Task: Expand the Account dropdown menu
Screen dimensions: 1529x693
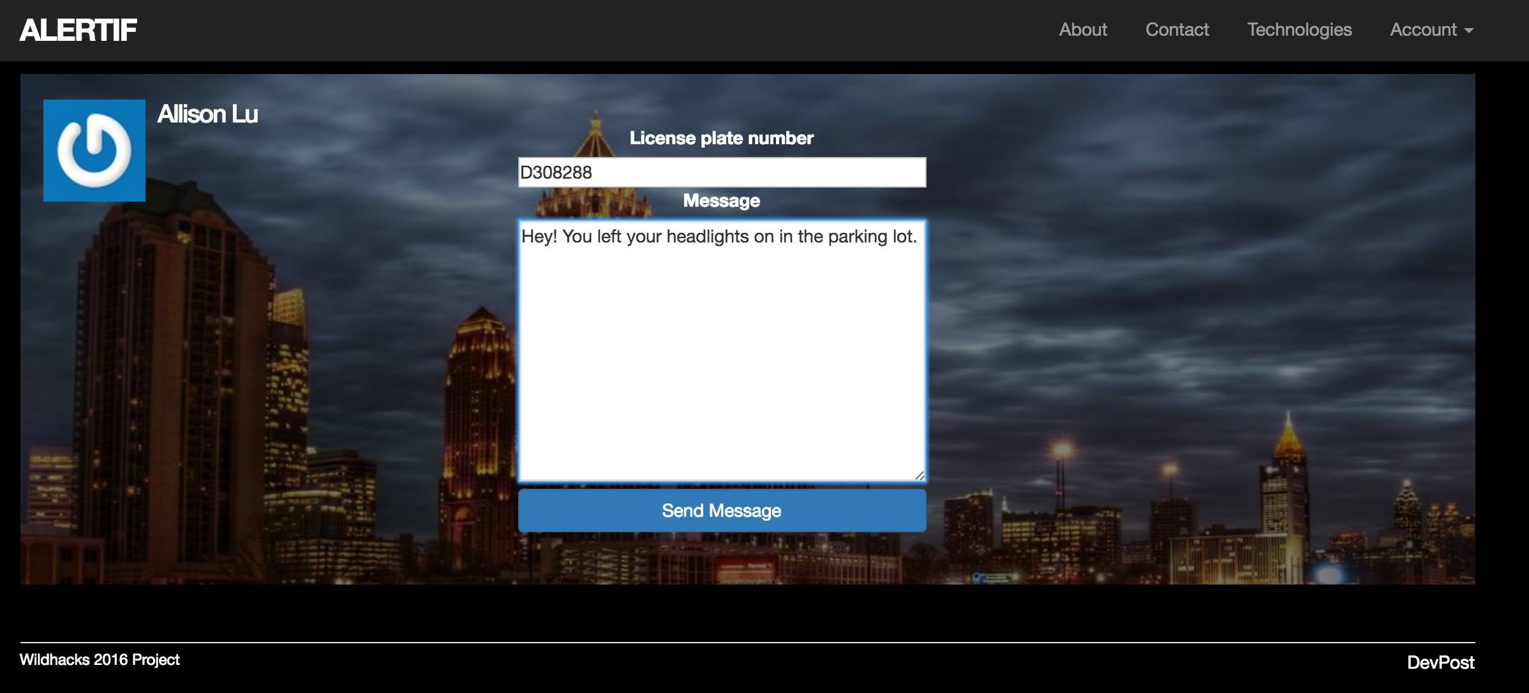Action: 1423,30
